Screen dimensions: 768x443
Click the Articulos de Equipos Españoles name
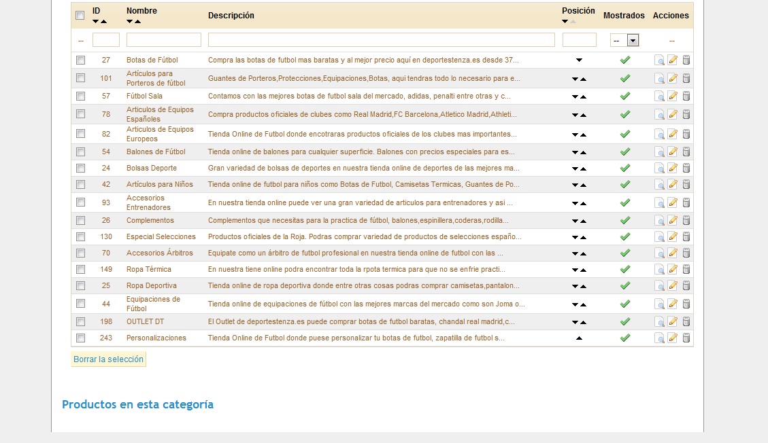160,114
